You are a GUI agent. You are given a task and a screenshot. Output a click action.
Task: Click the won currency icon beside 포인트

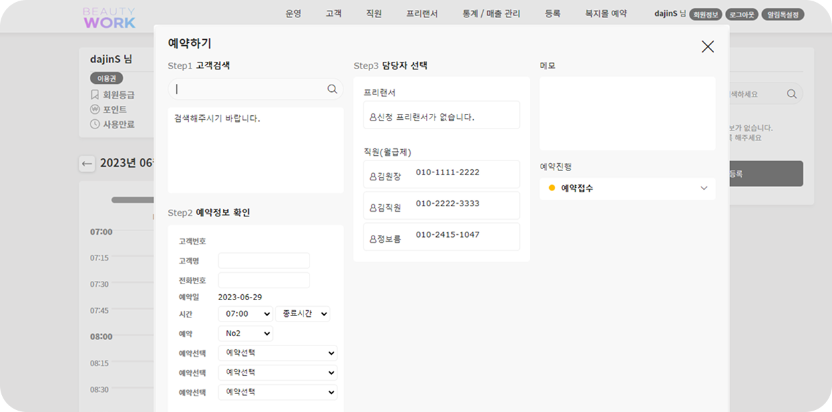94,109
